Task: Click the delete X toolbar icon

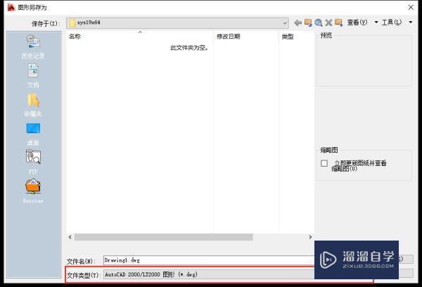Action: tap(328, 23)
